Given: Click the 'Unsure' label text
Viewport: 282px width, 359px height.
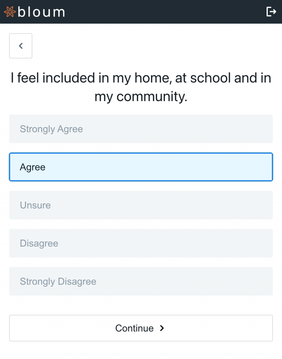Looking at the screenshot, I should pos(35,205).
